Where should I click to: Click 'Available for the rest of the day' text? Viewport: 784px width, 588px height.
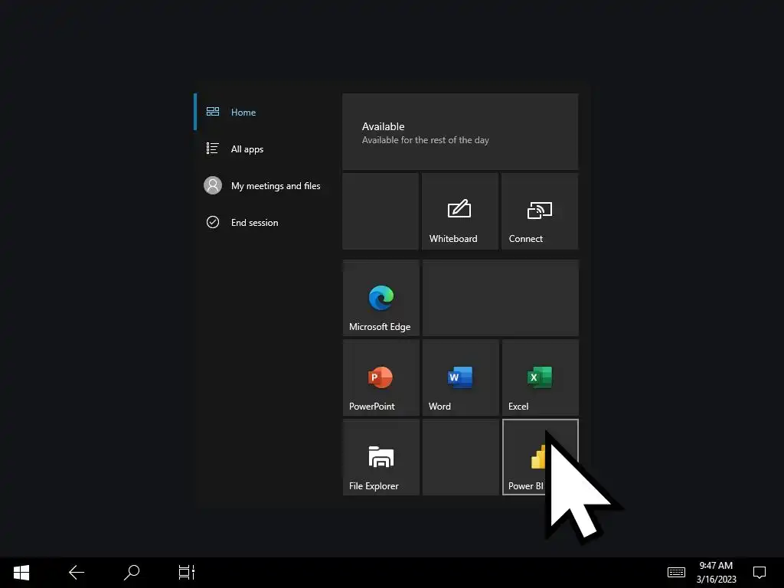[426, 140]
